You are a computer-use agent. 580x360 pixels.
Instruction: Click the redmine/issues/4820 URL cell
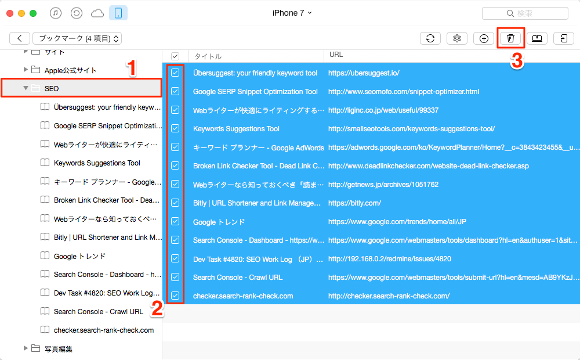(x=390, y=259)
